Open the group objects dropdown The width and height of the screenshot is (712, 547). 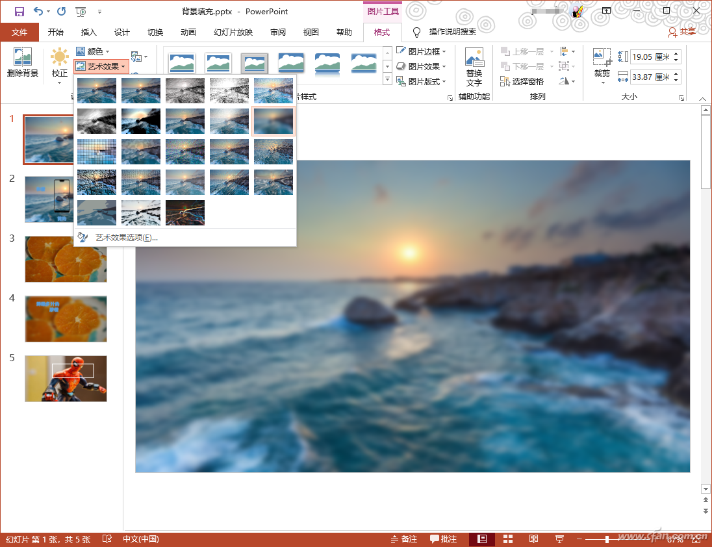tap(567, 66)
